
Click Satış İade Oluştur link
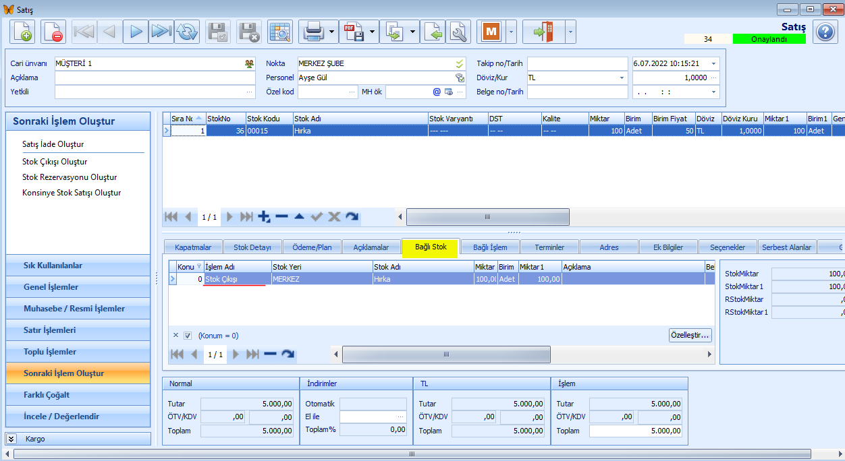coord(53,144)
